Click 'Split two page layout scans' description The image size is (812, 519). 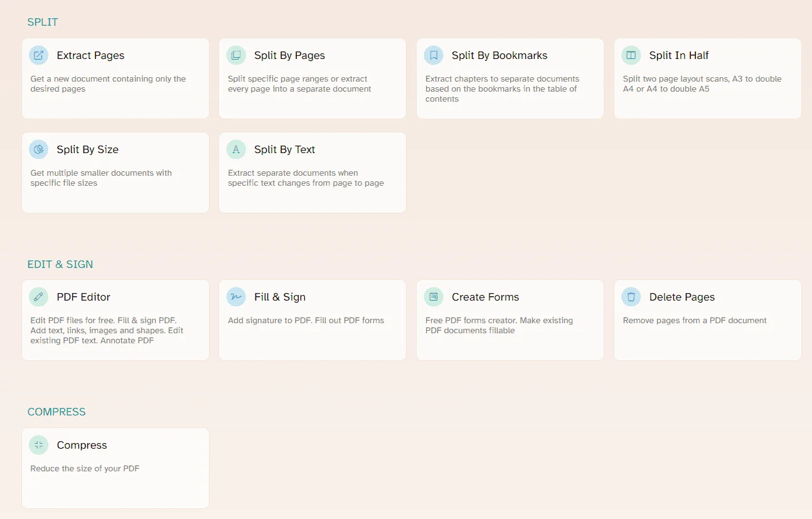702,84
